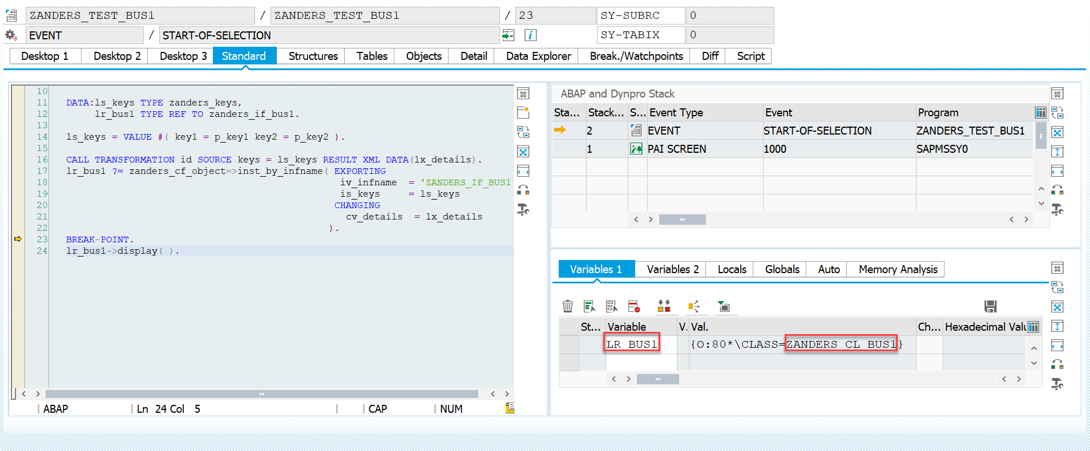
Task: Click Hexadecimal Value column header
Action: point(985,327)
